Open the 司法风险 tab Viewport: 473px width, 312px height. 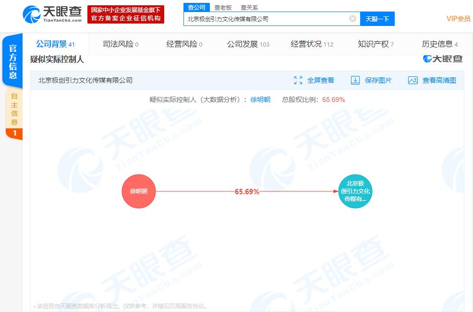(121, 44)
